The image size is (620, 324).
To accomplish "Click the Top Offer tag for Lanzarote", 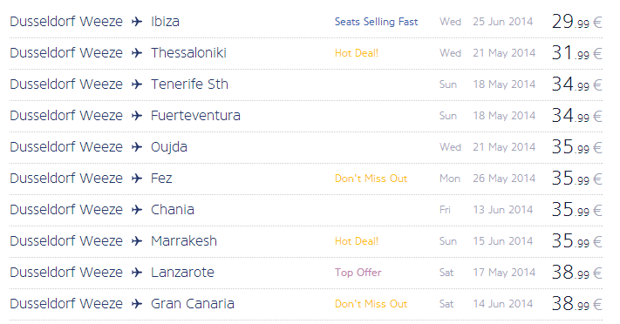I will click(x=358, y=273).
